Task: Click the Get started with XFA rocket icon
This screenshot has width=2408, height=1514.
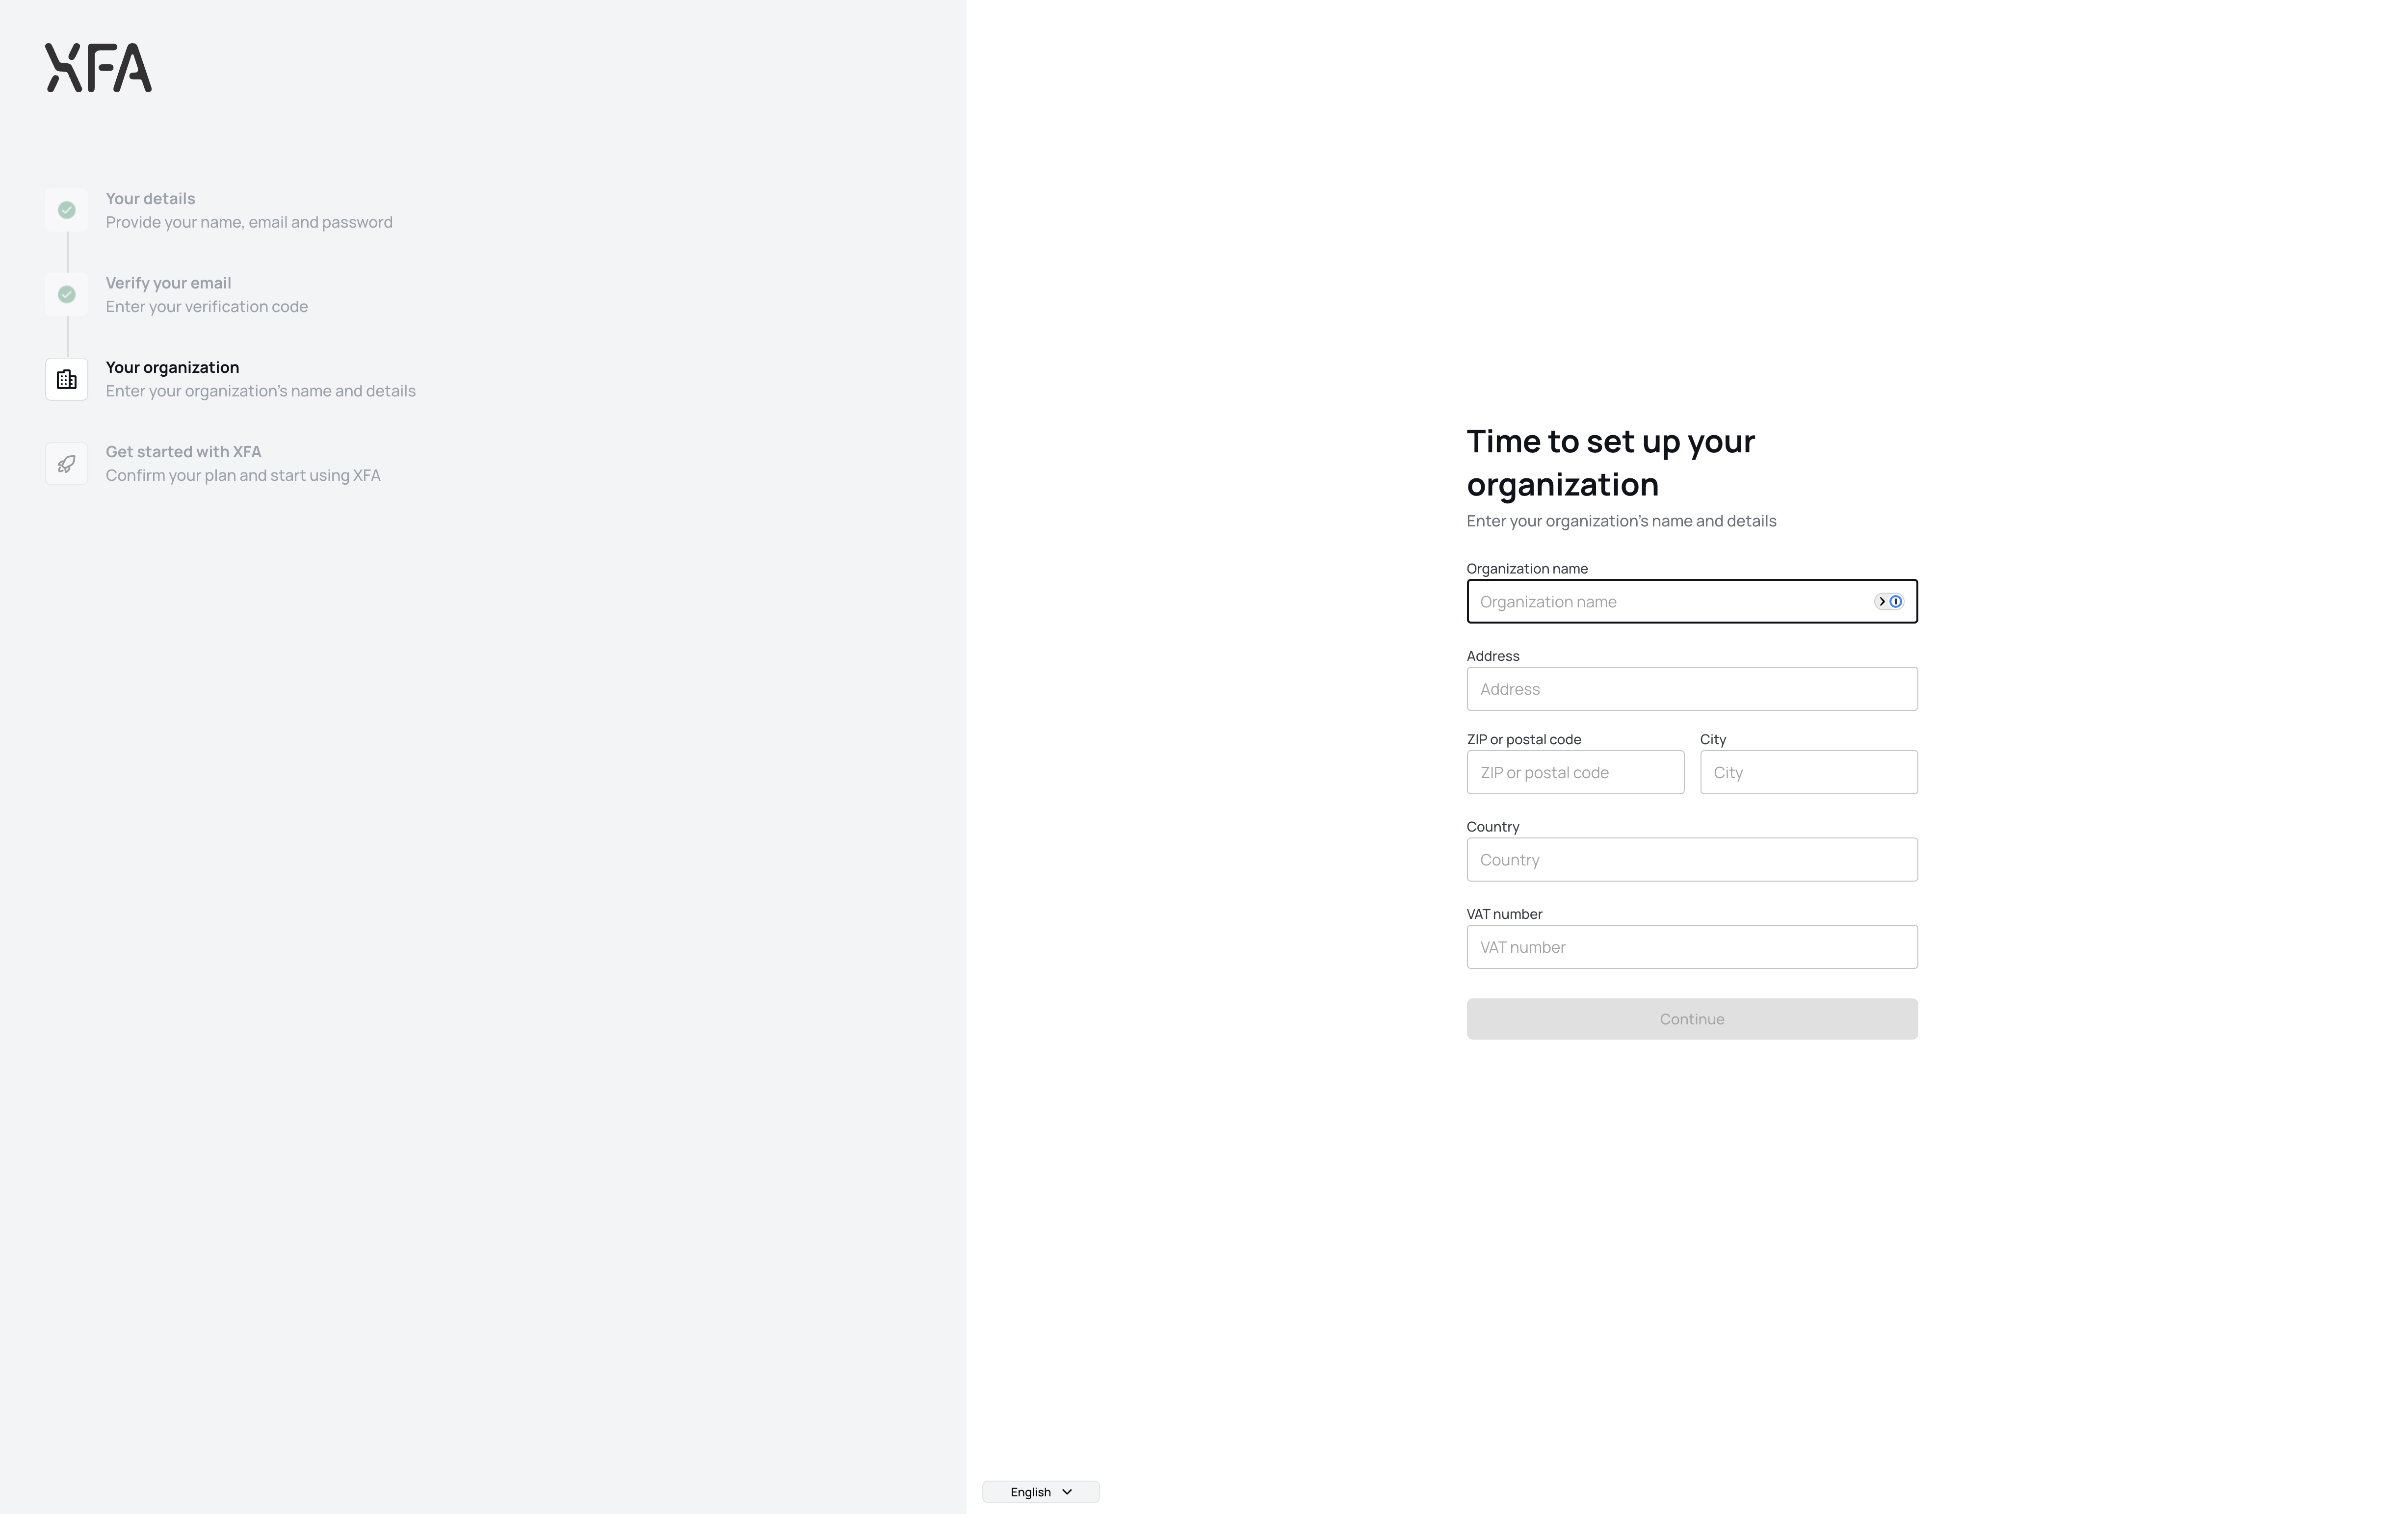Action: tap(66, 462)
